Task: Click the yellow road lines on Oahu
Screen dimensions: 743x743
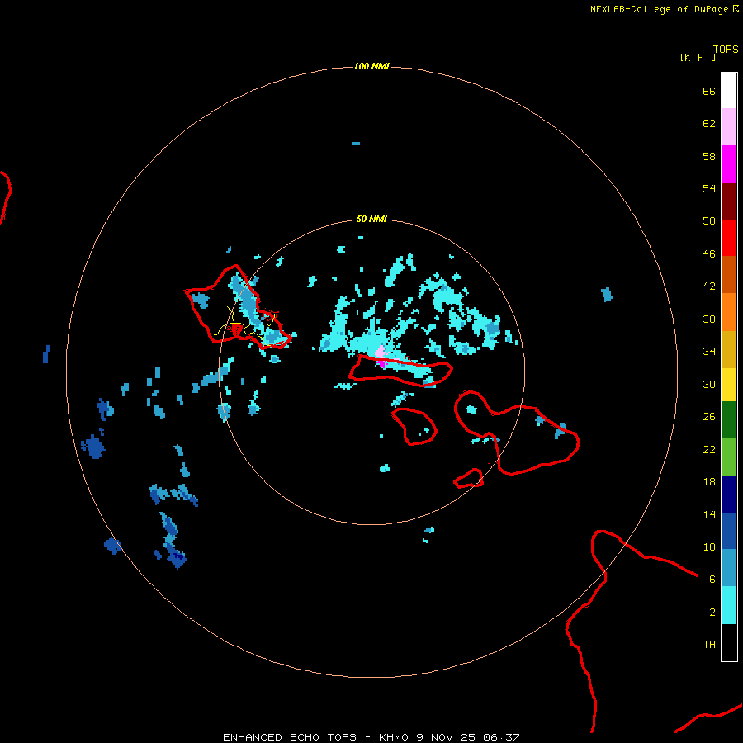Action: coord(244,326)
